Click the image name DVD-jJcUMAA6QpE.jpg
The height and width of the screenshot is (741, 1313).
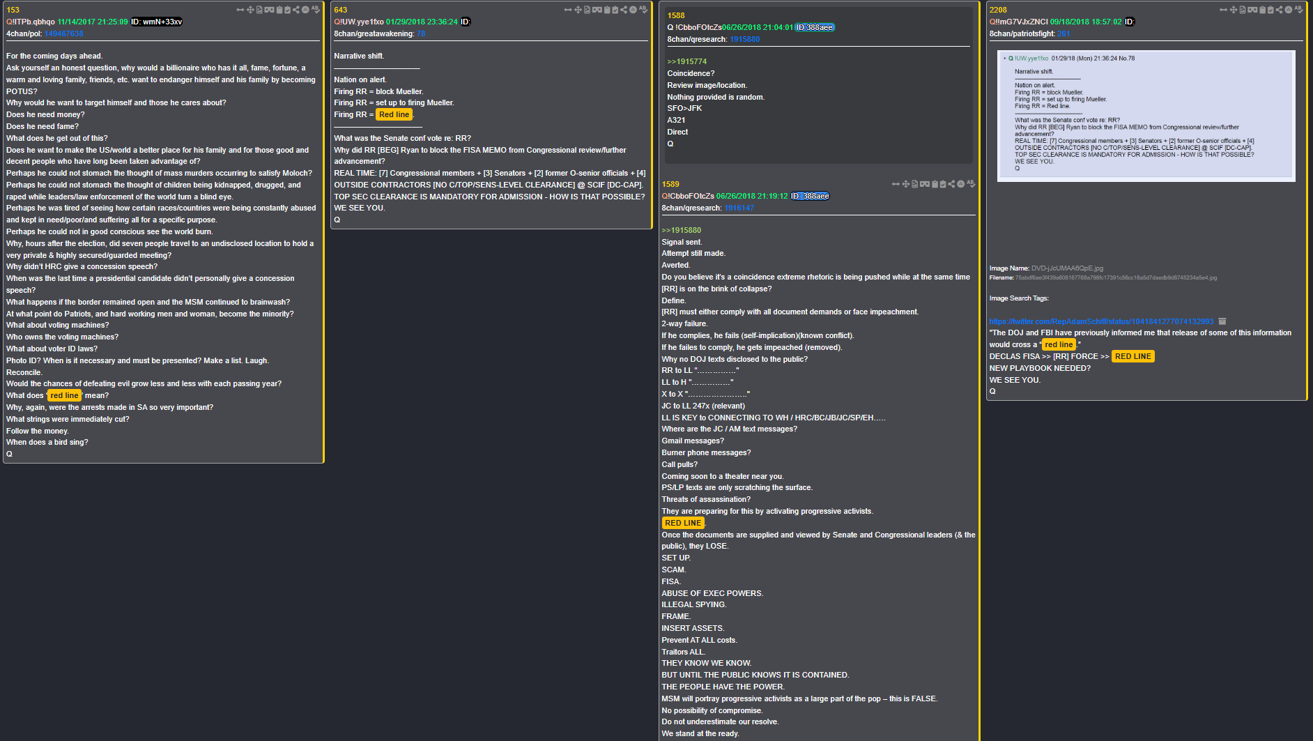(x=1067, y=268)
